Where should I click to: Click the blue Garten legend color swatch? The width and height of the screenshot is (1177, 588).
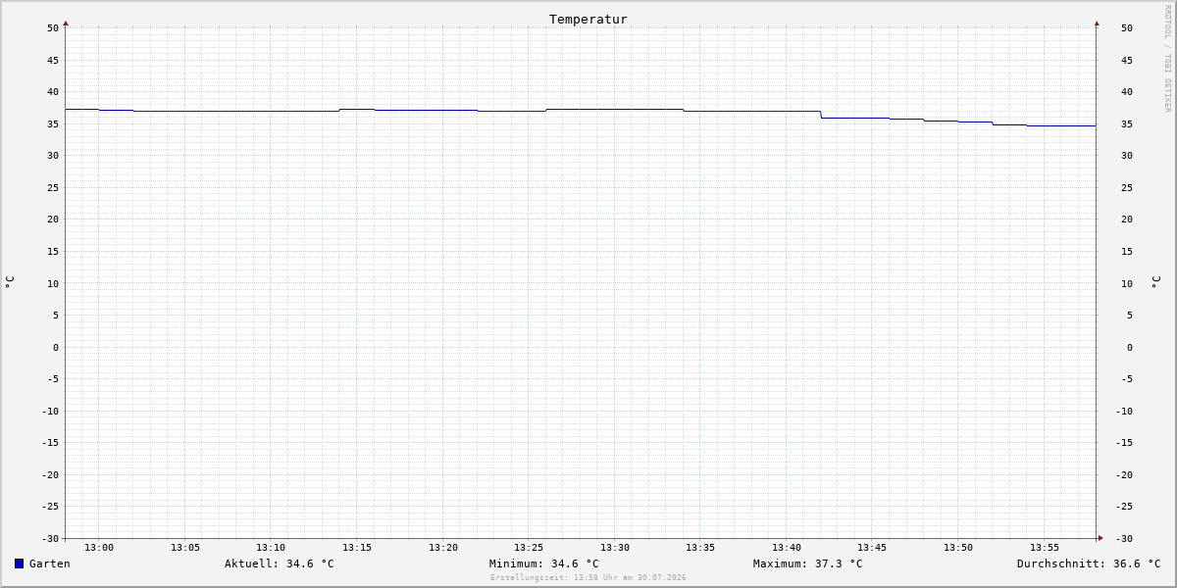coord(19,563)
